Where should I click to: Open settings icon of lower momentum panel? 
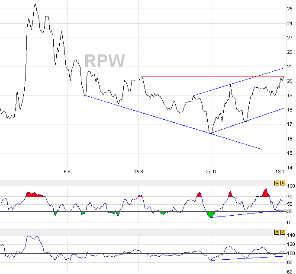(x=277, y=232)
